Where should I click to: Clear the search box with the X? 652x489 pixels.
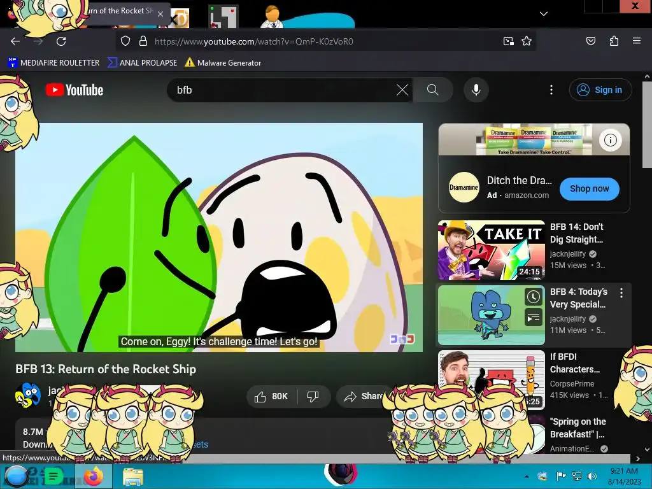click(402, 90)
